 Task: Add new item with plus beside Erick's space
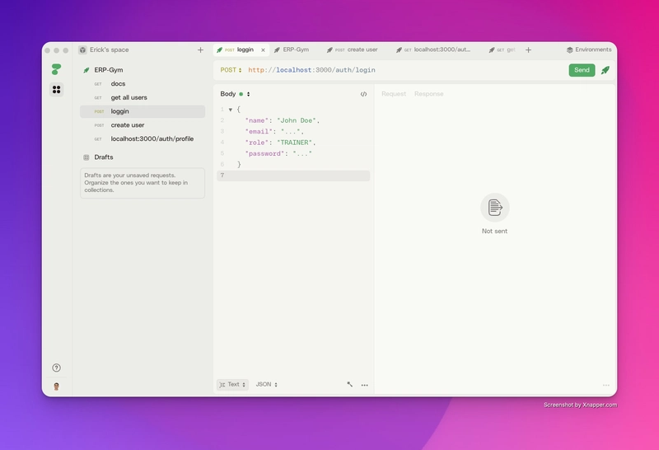(200, 50)
